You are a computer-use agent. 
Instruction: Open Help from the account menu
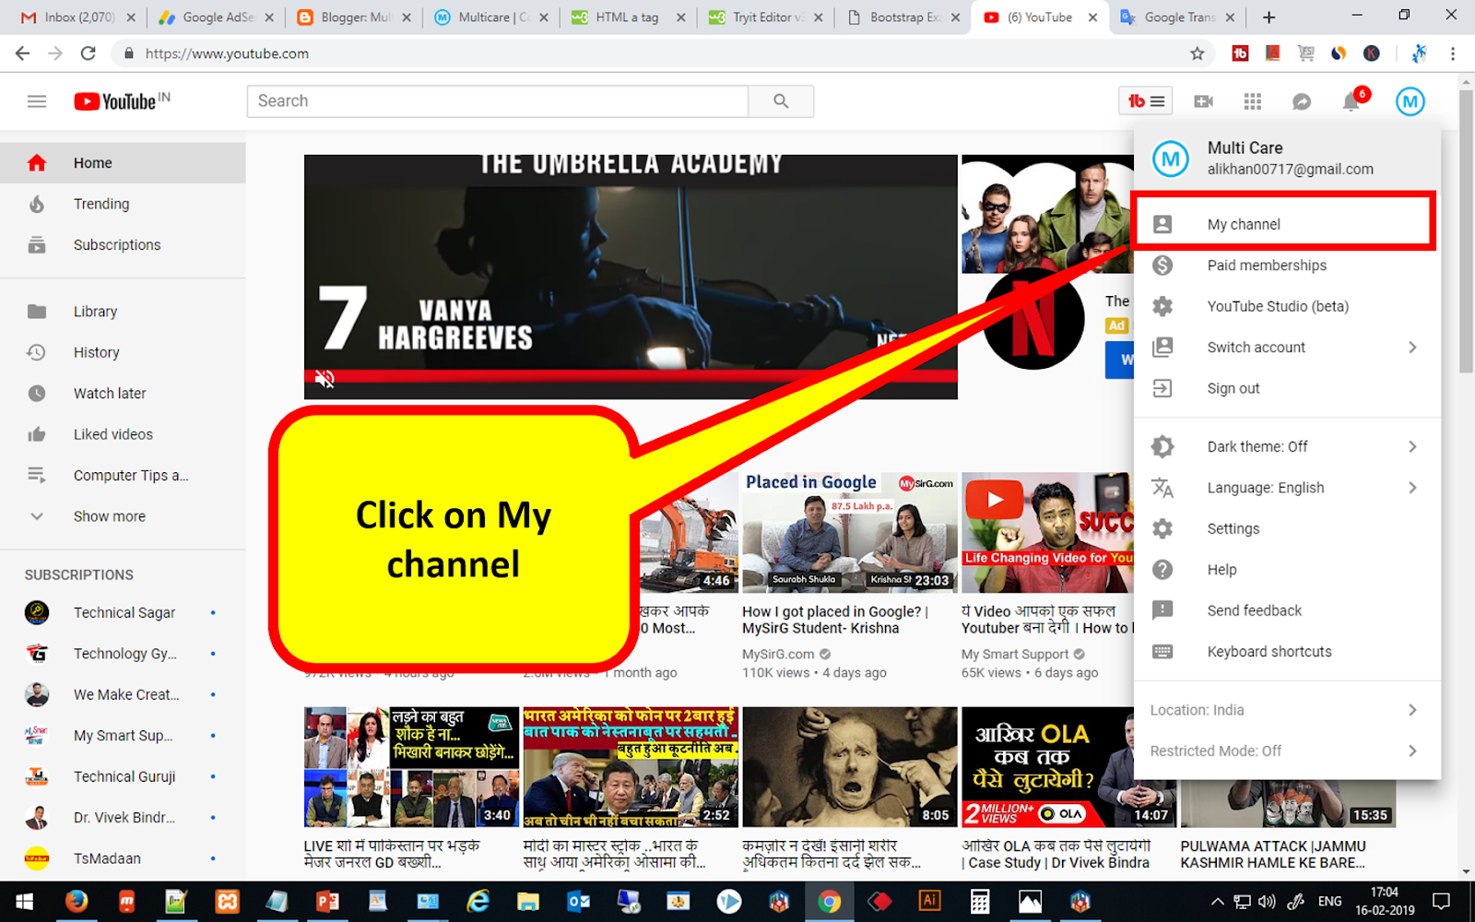coord(1287,570)
